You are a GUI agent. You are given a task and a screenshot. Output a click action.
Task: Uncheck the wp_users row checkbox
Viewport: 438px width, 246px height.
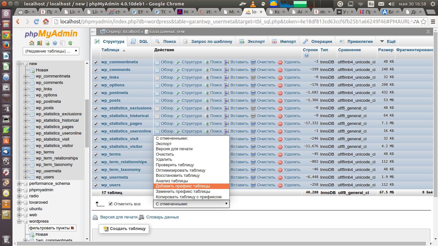pos(96,185)
